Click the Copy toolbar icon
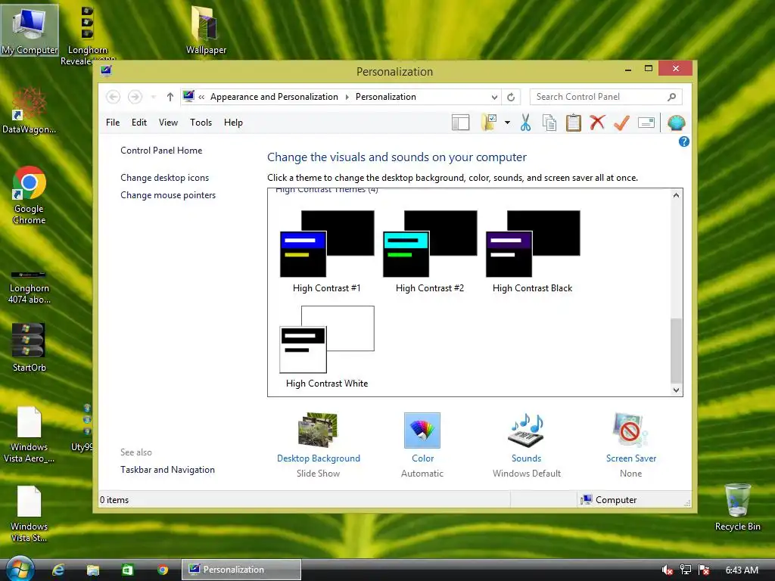 coord(549,123)
